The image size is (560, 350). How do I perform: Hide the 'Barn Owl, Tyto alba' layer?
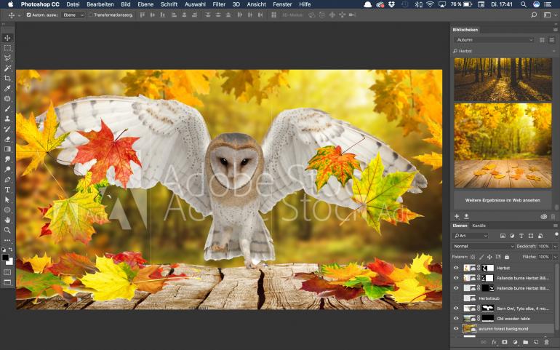pos(456,309)
